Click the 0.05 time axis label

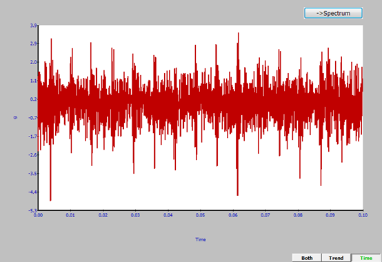point(200,215)
